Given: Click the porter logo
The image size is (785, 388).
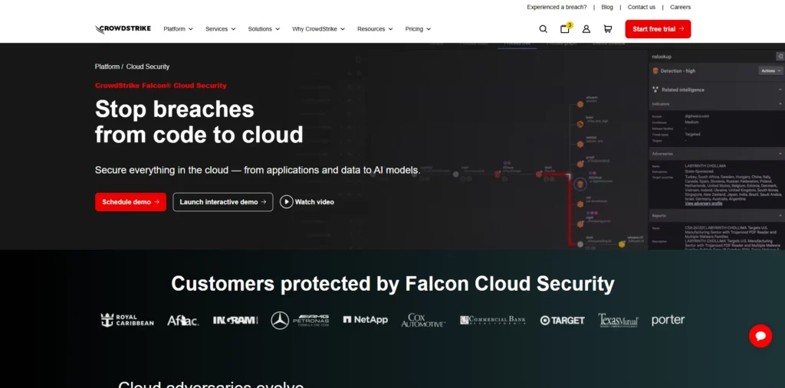Looking at the screenshot, I should (x=668, y=320).
